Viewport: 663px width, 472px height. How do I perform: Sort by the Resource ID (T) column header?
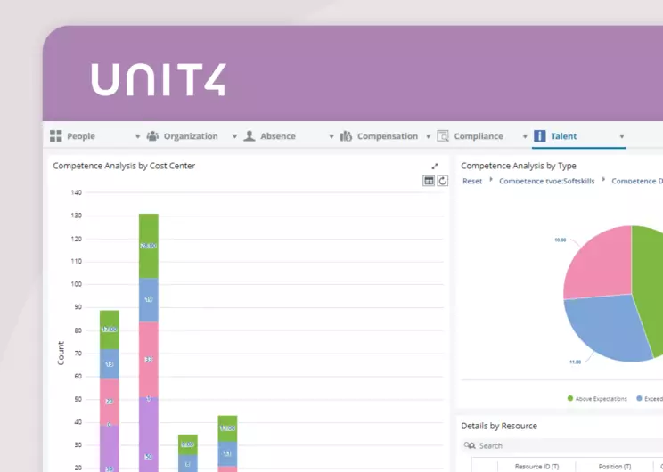[536, 467]
